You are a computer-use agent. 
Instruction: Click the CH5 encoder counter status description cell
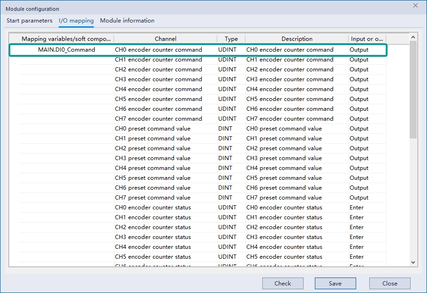[297, 257]
